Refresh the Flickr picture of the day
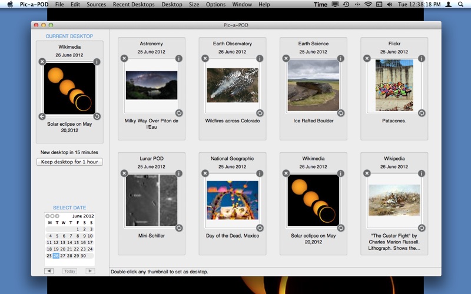 tap(422, 113)
